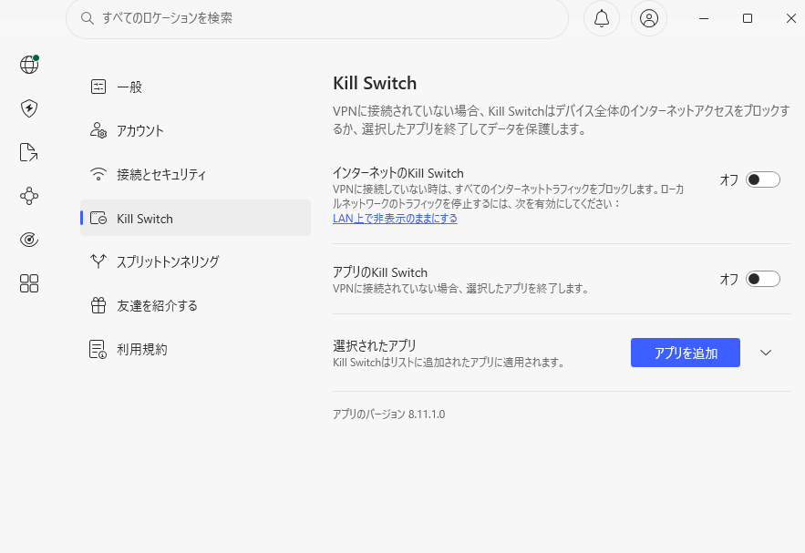The height and width of the screenshot is (553, 805).
Task: Open 利用規約 section
Action: tap(196, 349)
